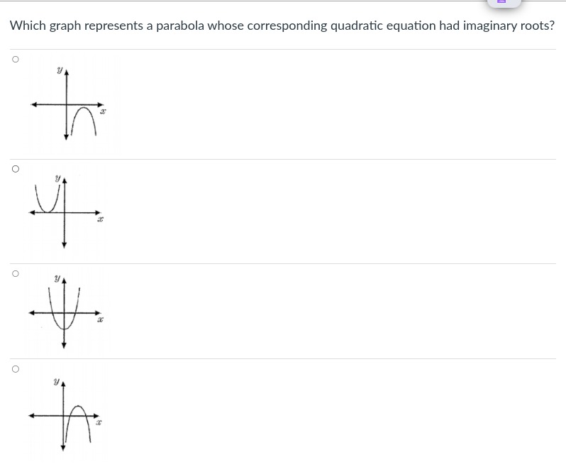Click the x label in the first graph
This screenshot has width=566, height=472.
103,111
